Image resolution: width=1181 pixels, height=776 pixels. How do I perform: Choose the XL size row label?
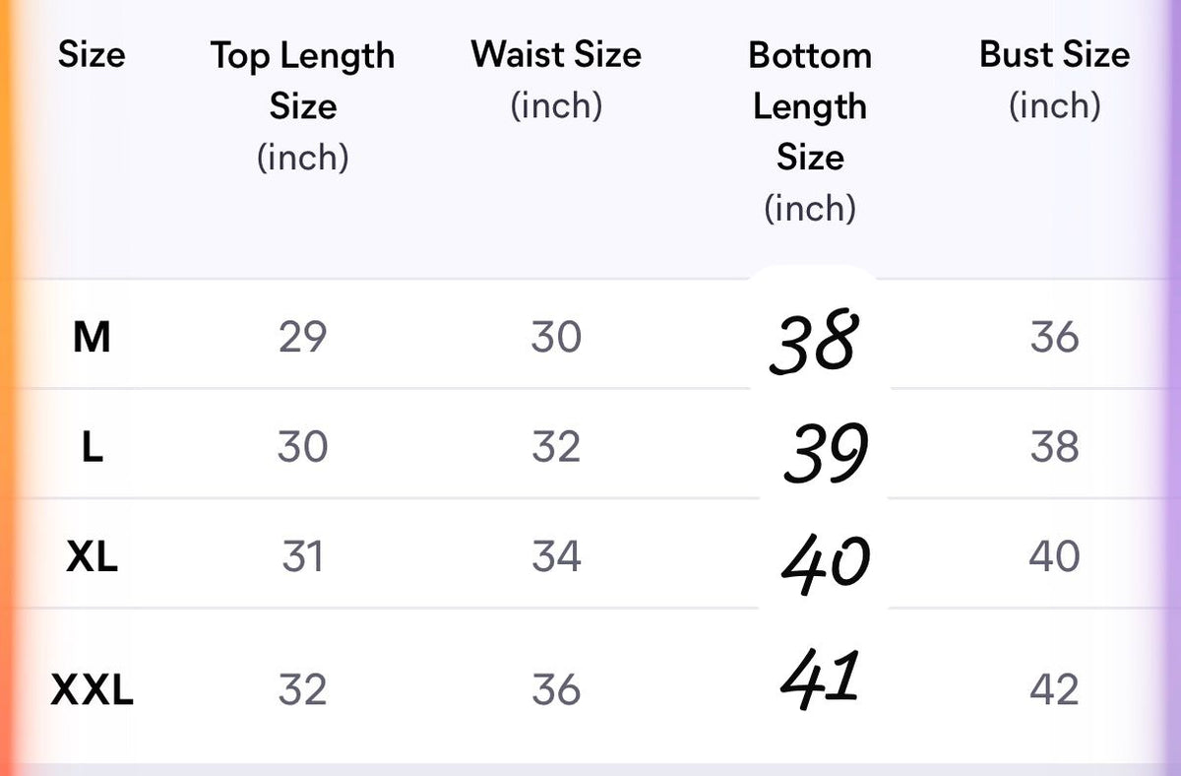[x=92, y=558]
